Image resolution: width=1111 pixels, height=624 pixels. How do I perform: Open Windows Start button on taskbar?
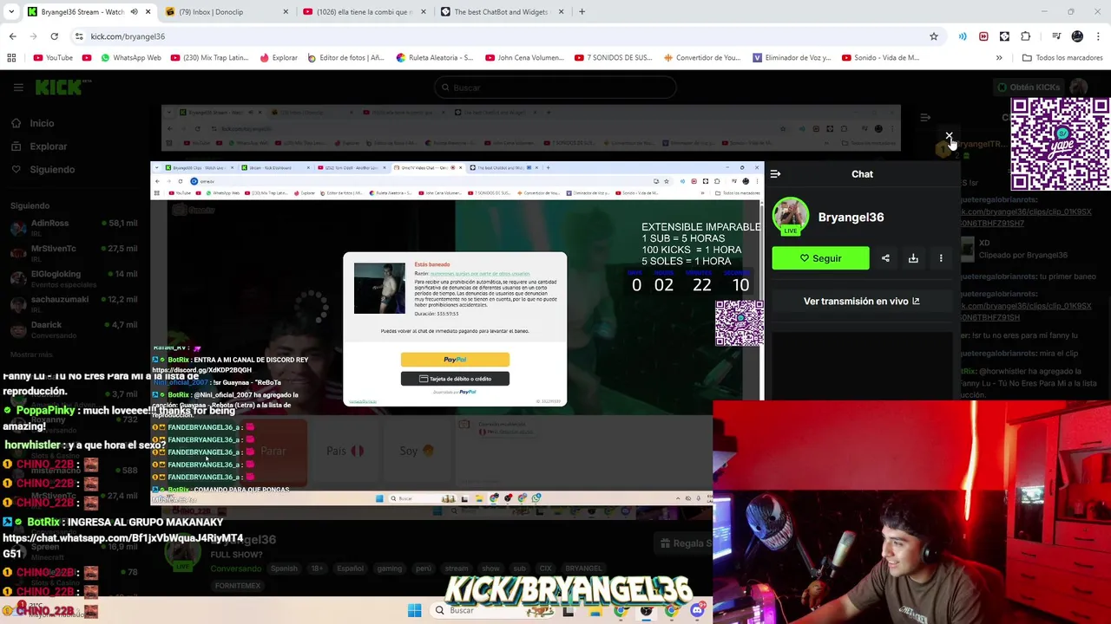414,610
